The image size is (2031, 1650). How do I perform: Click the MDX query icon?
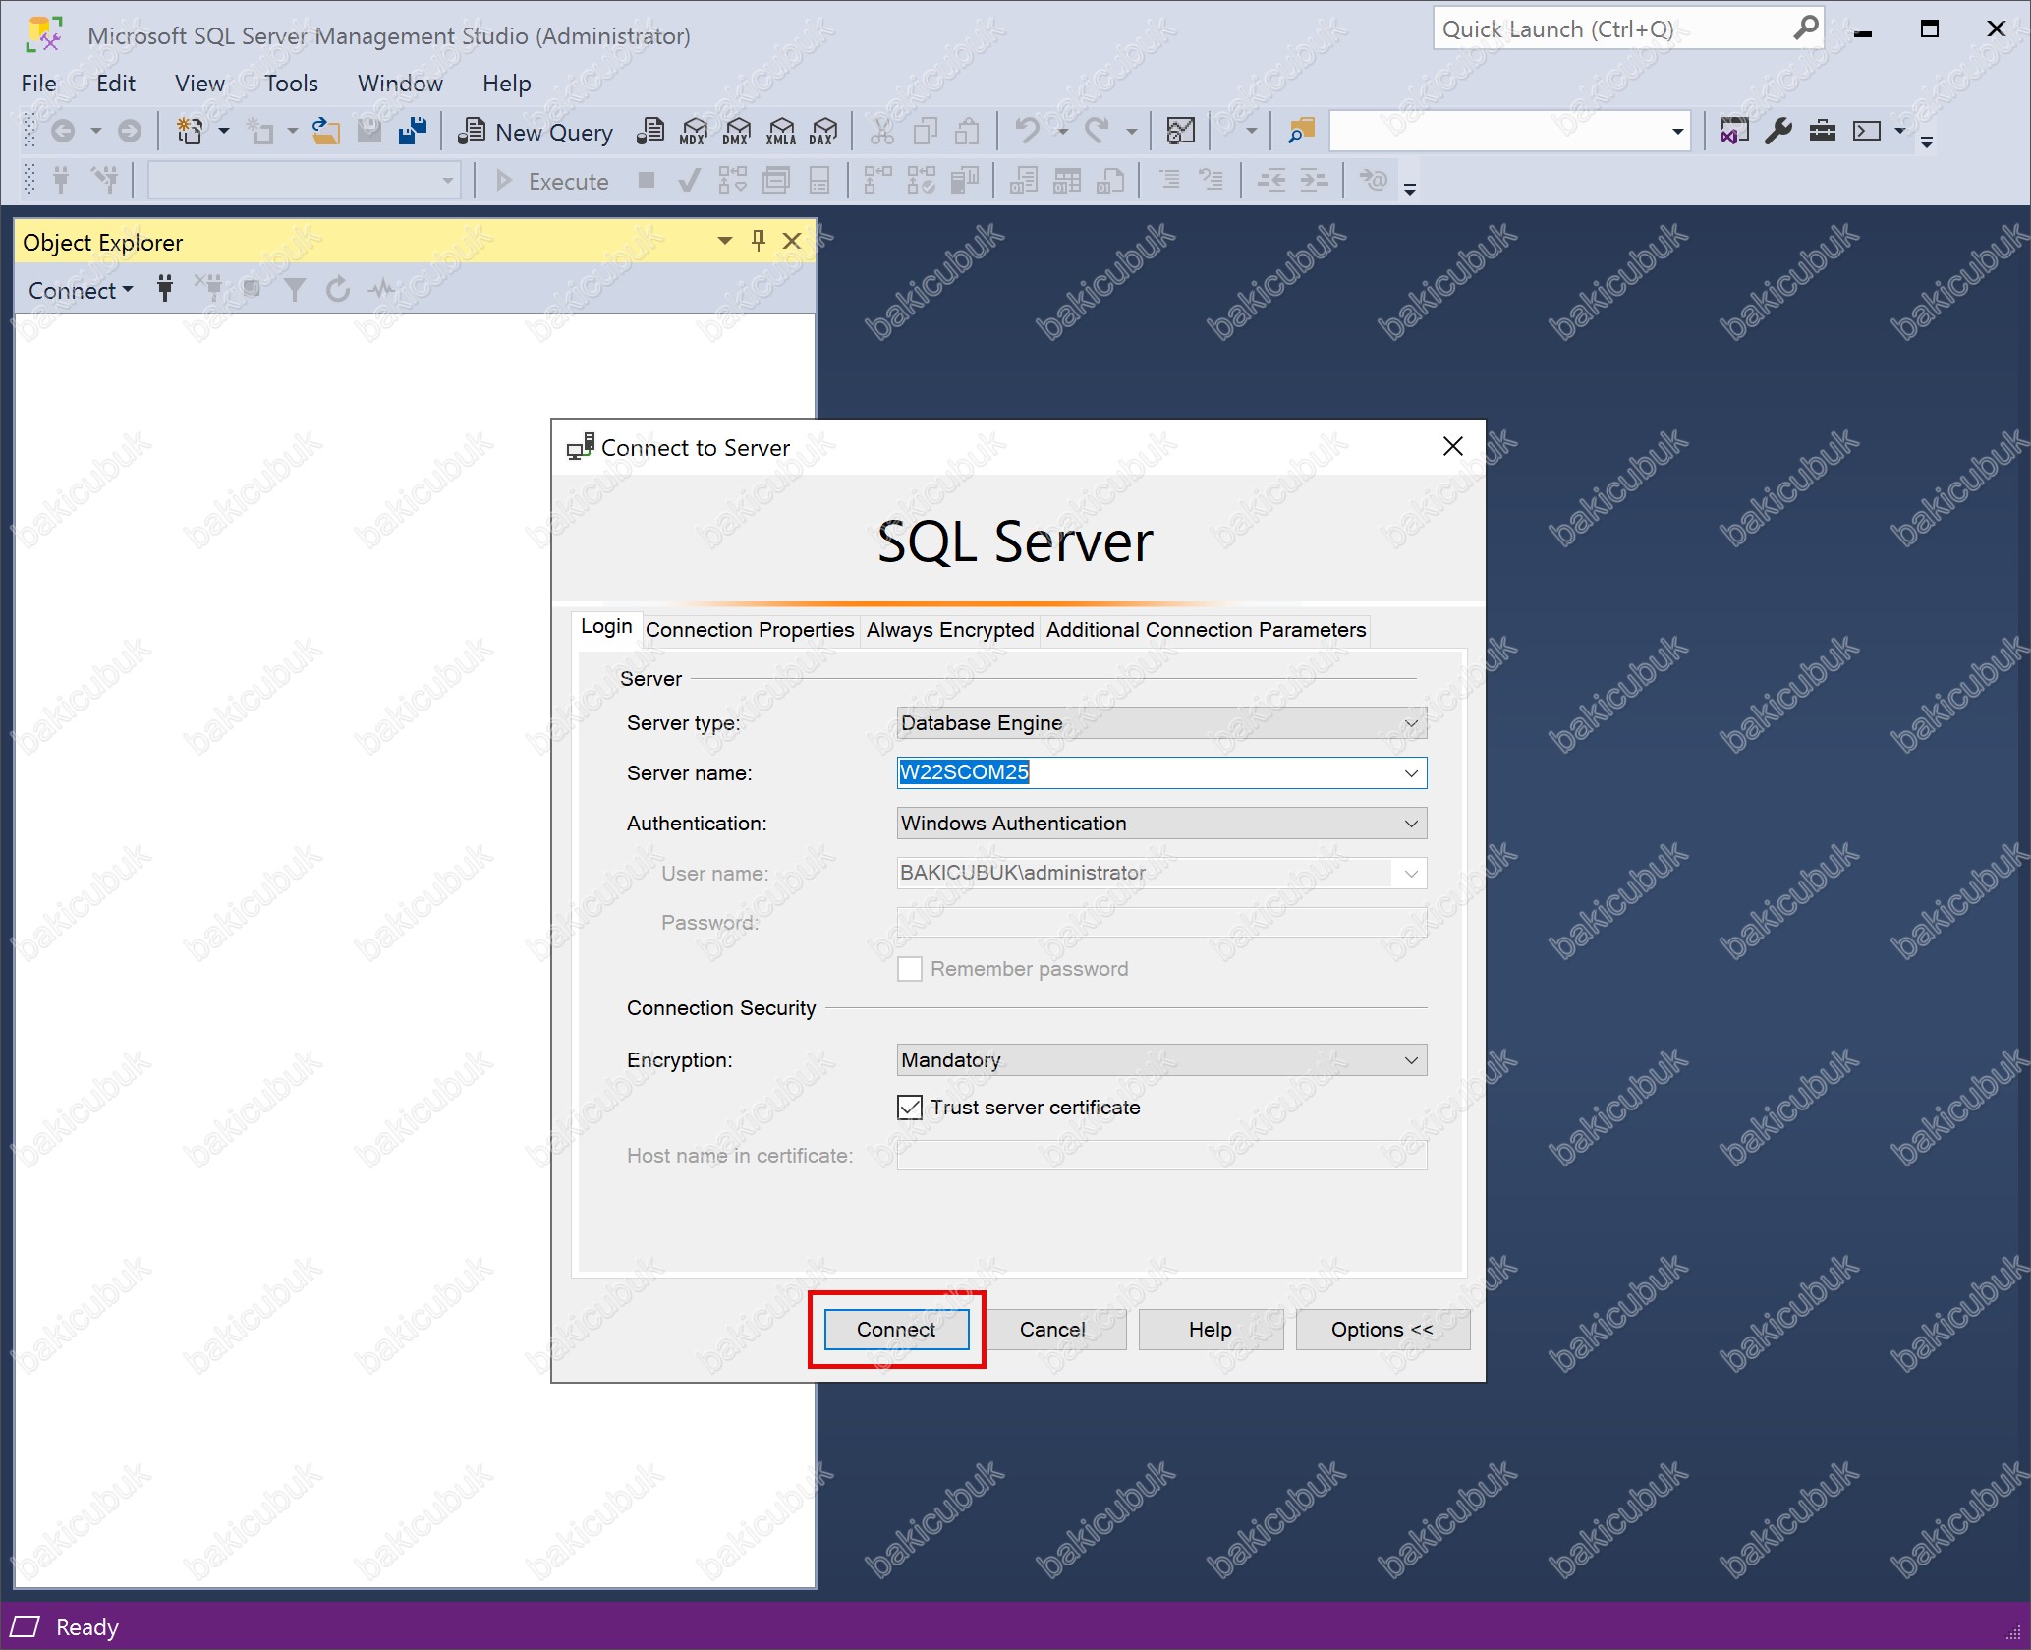coord(694,132)
